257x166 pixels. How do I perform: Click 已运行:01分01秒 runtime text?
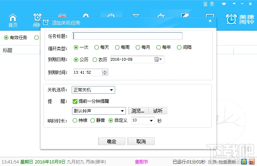click(x=189, y=162)
